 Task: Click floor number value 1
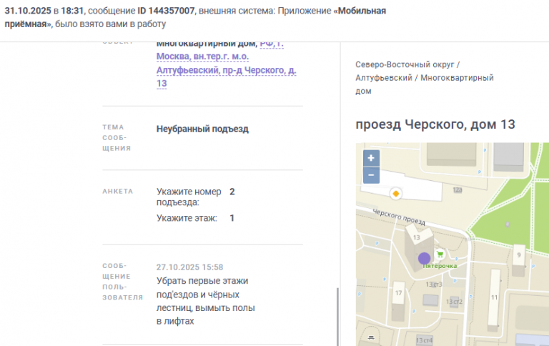(x=232, y=218)
